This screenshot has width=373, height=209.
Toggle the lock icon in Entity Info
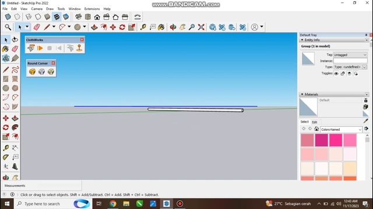(343, 74)
